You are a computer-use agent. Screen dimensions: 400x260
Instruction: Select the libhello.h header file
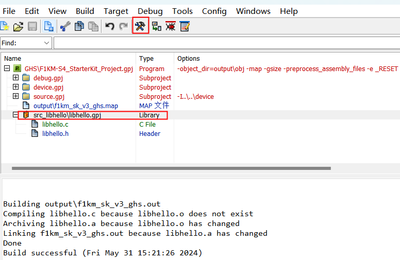(55, 134)
